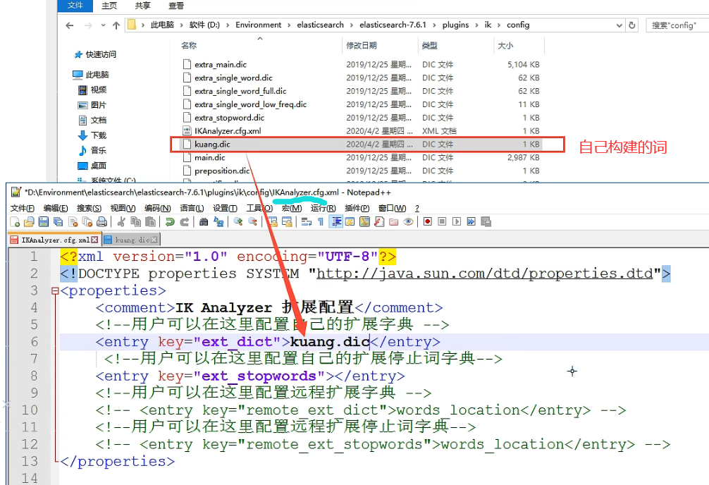This screenshot has height=485, width=709.
Task: Click the Cut scissors icon
Action: point(121,221)
